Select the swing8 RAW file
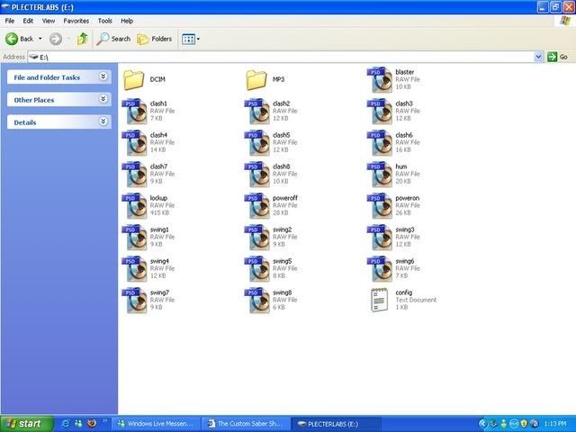The width and height of the screenshot is (576, 432). tap(258, 300)
